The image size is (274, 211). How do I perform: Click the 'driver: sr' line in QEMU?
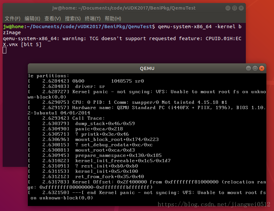tap(66, 87)
